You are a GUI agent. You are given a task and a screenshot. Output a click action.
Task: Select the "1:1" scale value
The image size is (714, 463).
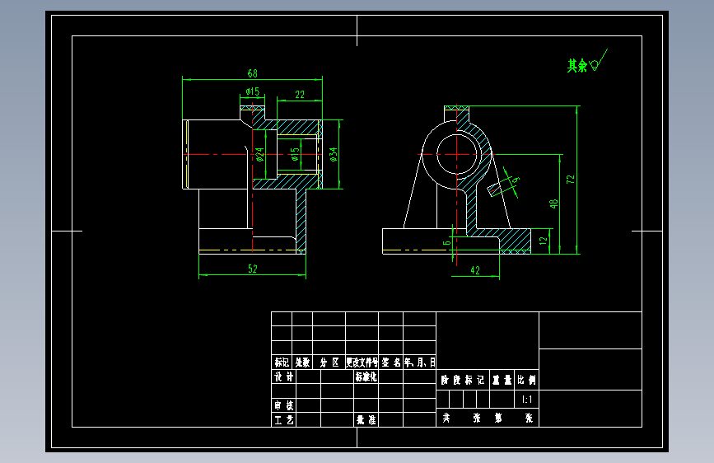527,400
